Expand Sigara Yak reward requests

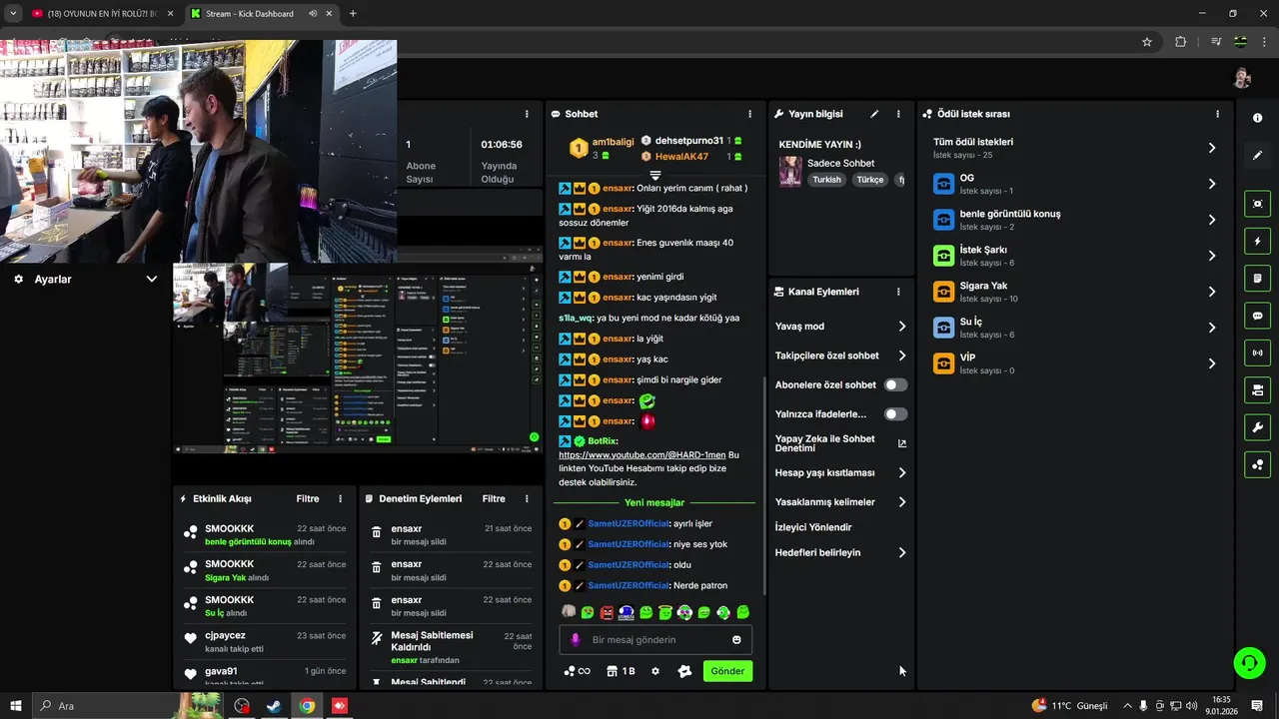(x=1077, y=292)
